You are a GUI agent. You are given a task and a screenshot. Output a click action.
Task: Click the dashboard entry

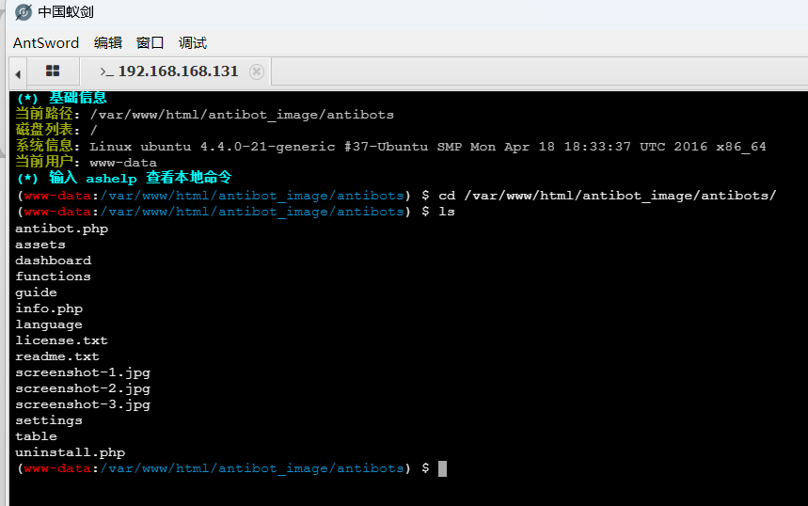click(x=53, y=261)
